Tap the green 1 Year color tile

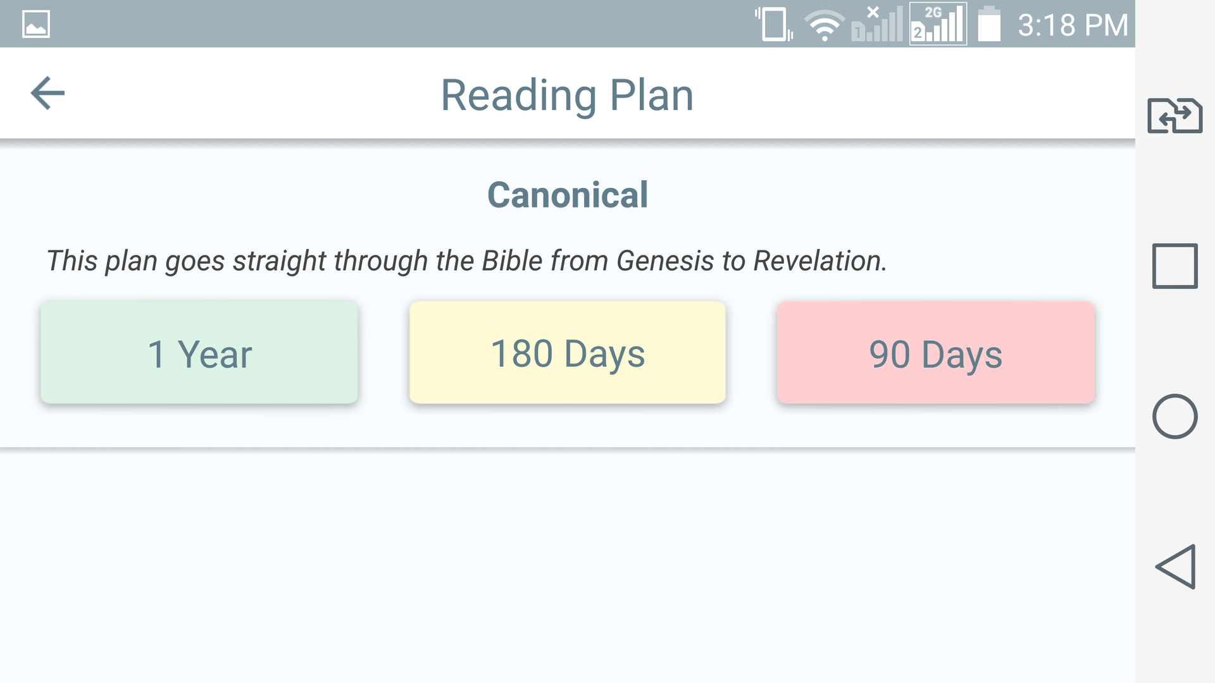pos(199,353)
